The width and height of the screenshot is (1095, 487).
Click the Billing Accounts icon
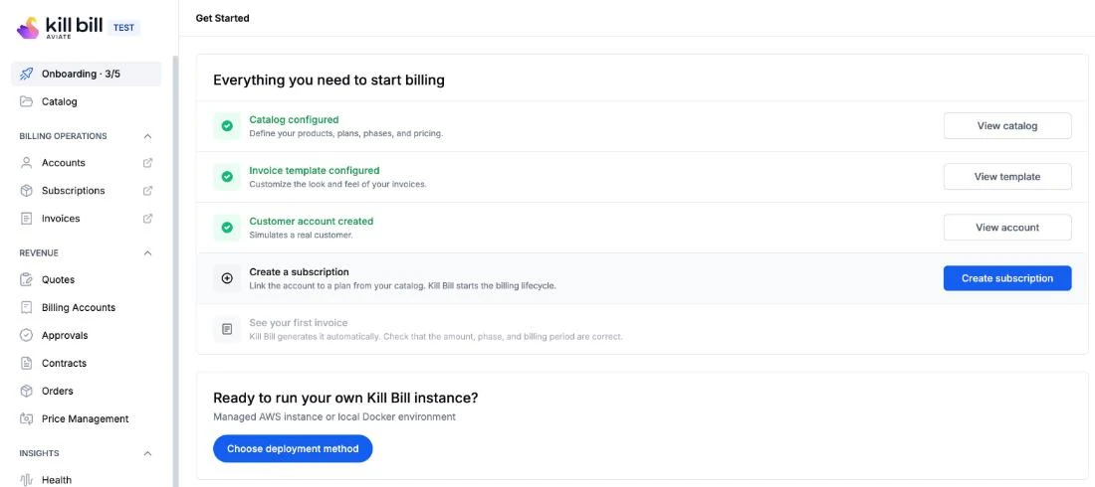(27, 308)
